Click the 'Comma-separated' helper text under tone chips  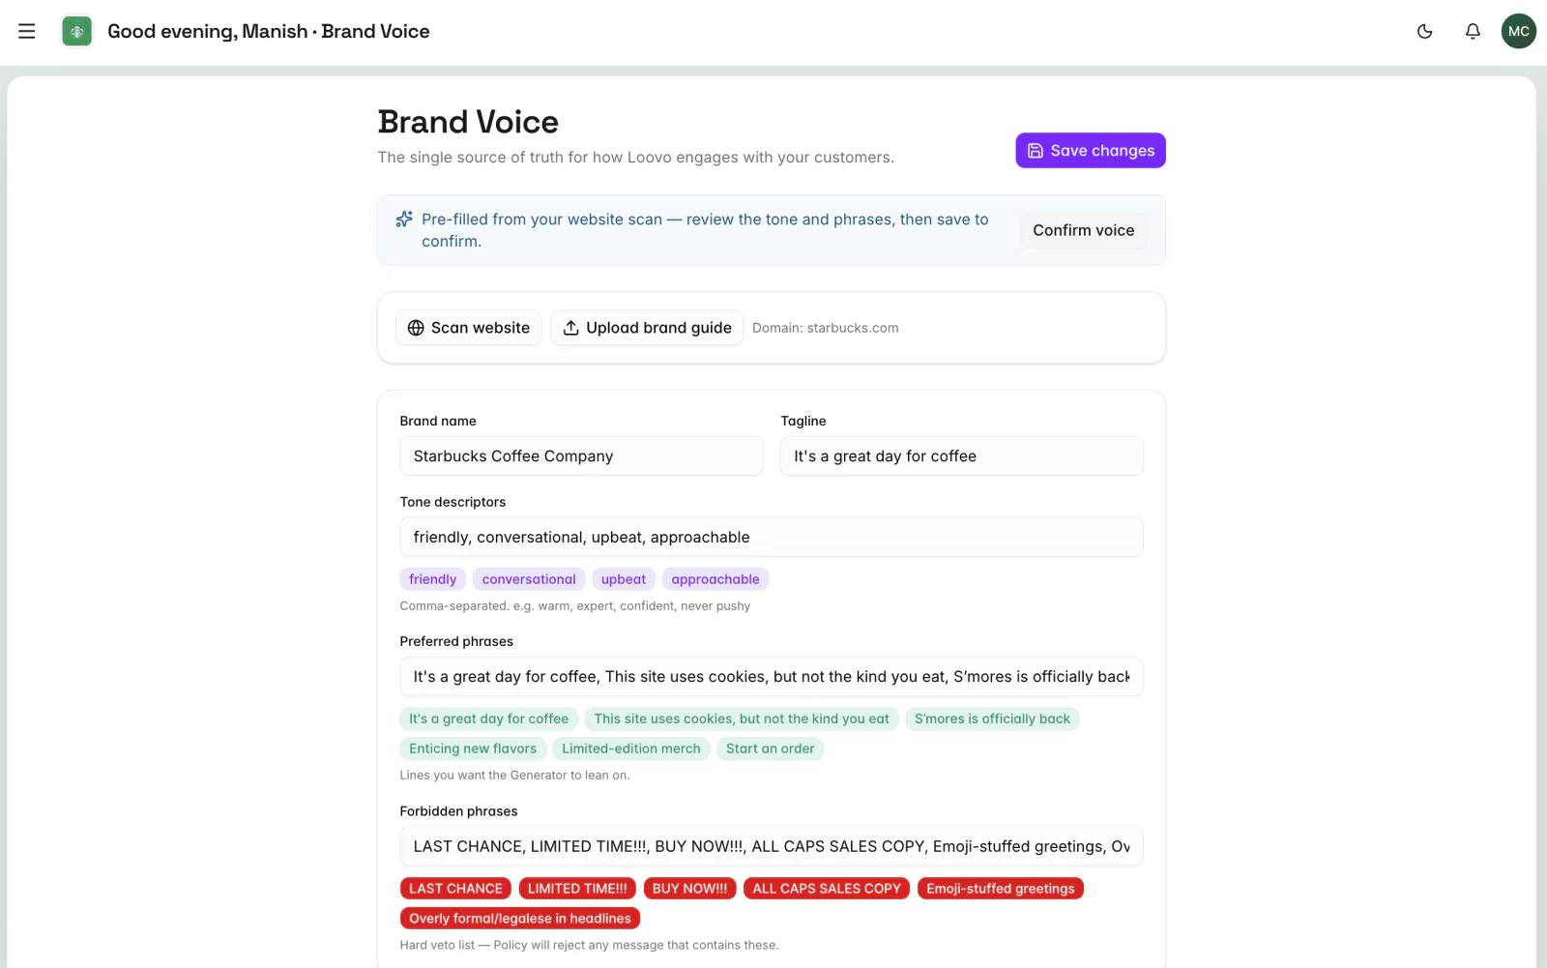point(575,606)
